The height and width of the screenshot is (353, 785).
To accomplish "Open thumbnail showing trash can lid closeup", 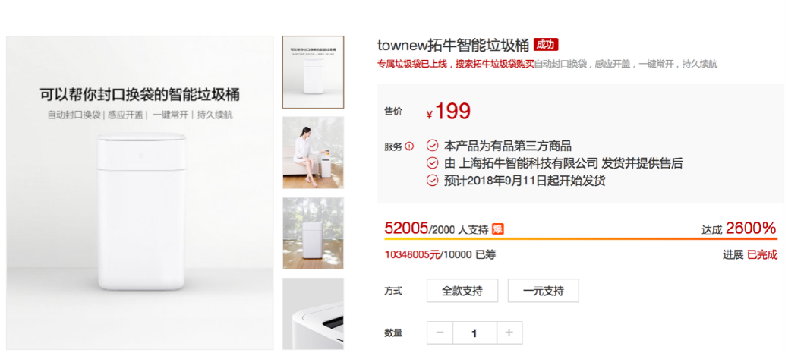I will coord(314,314).
